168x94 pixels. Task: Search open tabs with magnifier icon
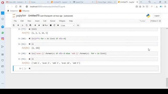150,2
